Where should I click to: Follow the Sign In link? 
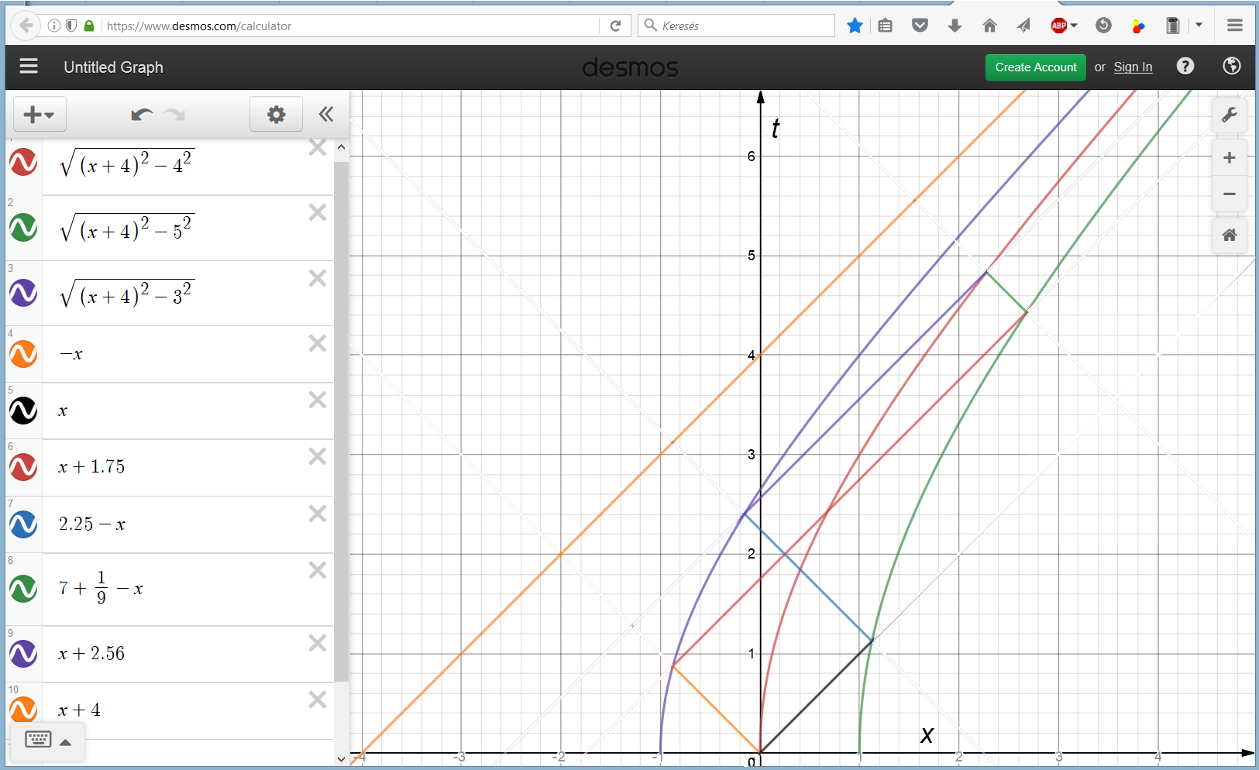(1133, 67)
